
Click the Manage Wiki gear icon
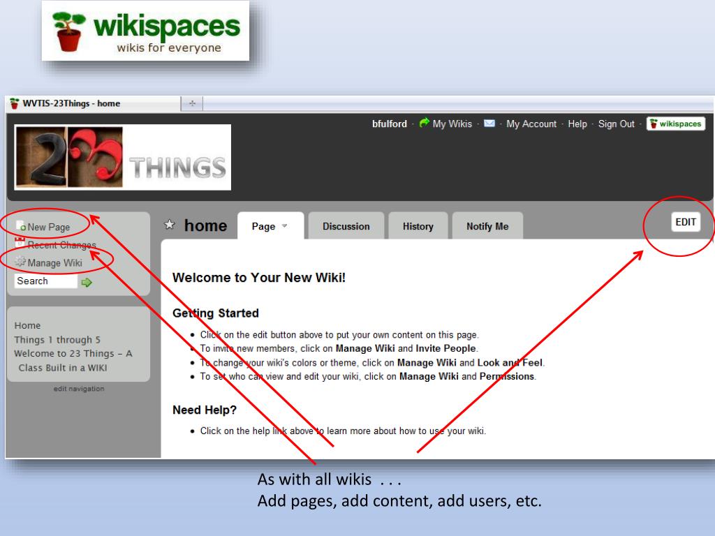coord(20,261)
